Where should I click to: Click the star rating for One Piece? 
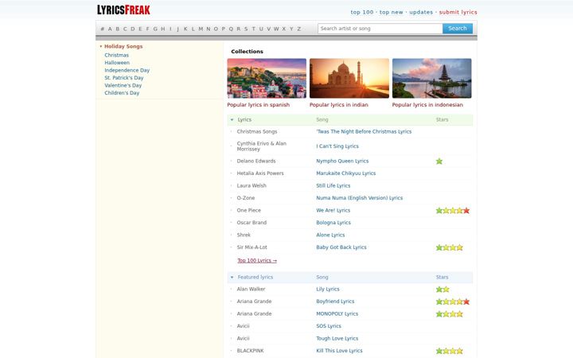point(453,210)
